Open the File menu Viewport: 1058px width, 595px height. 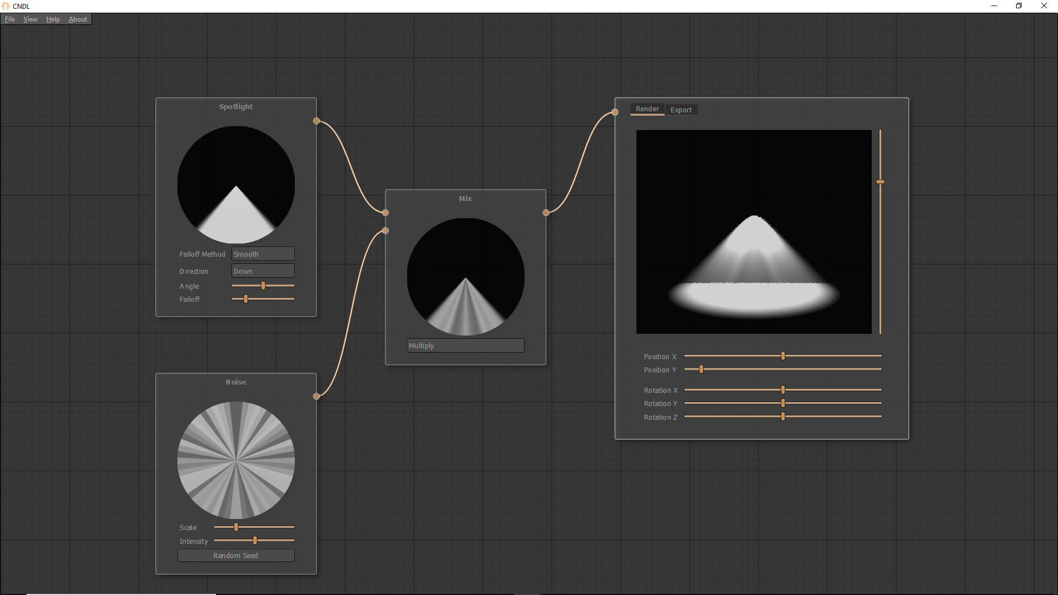pos(9,19)
